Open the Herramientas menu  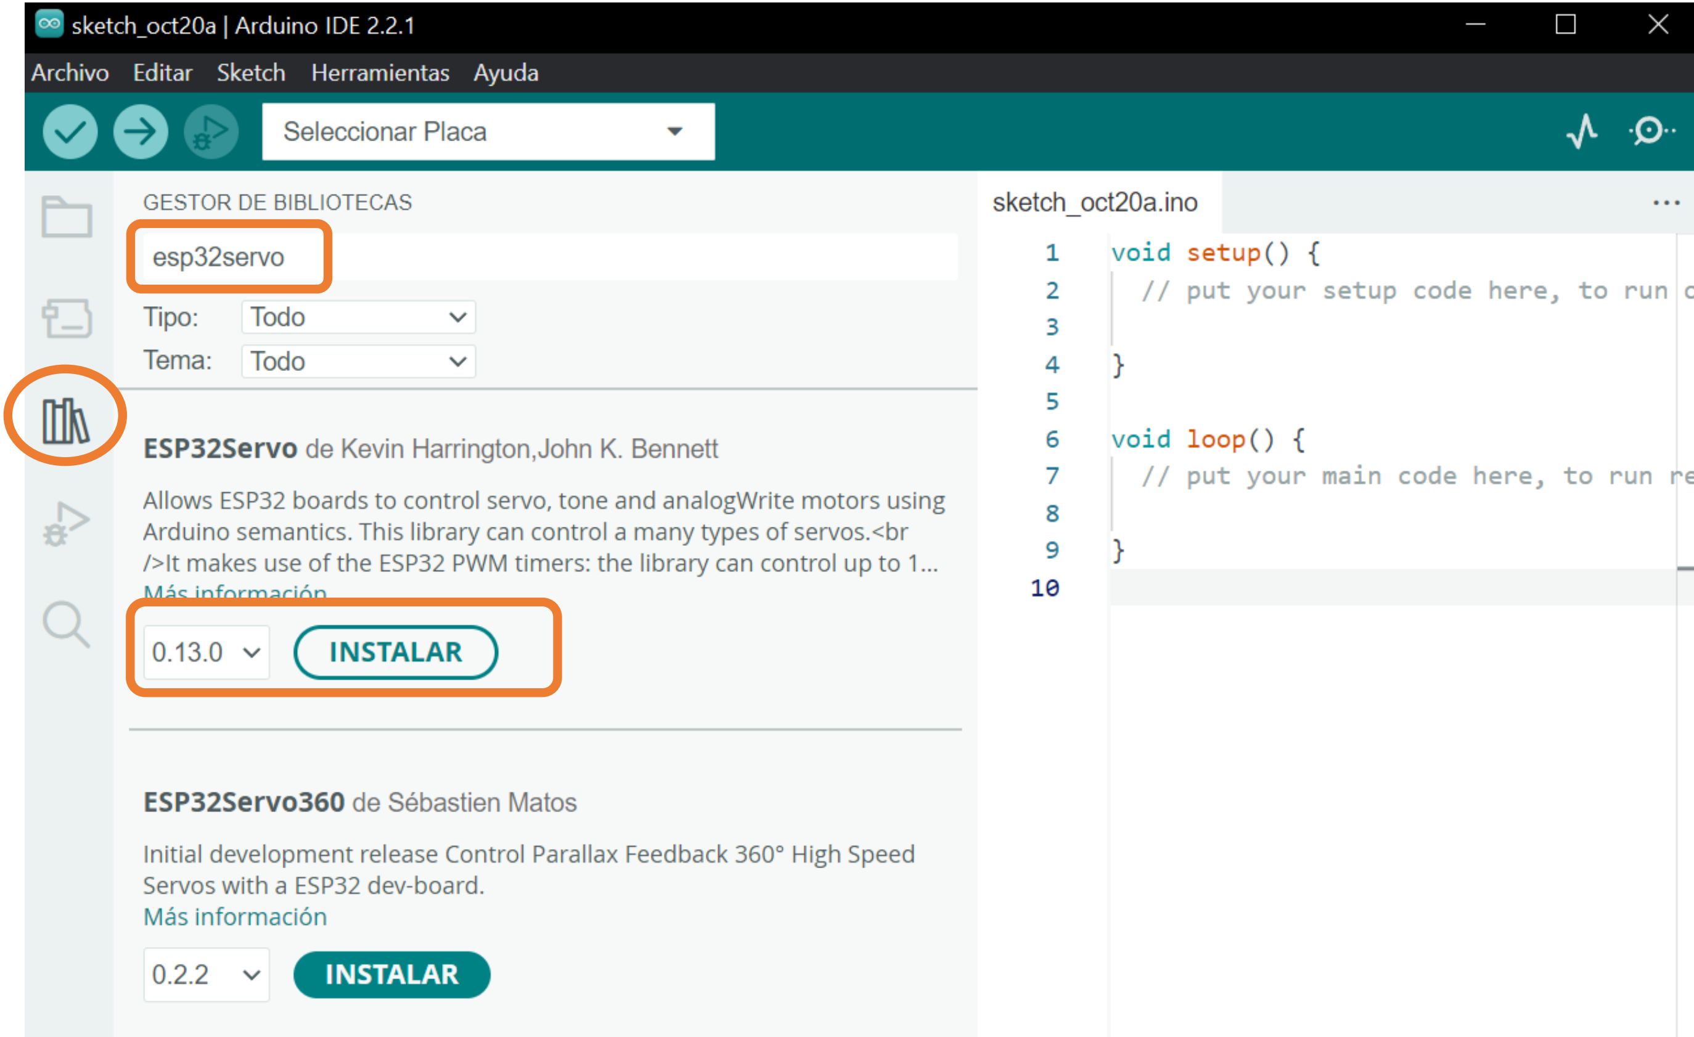click(x=380, y=73)
